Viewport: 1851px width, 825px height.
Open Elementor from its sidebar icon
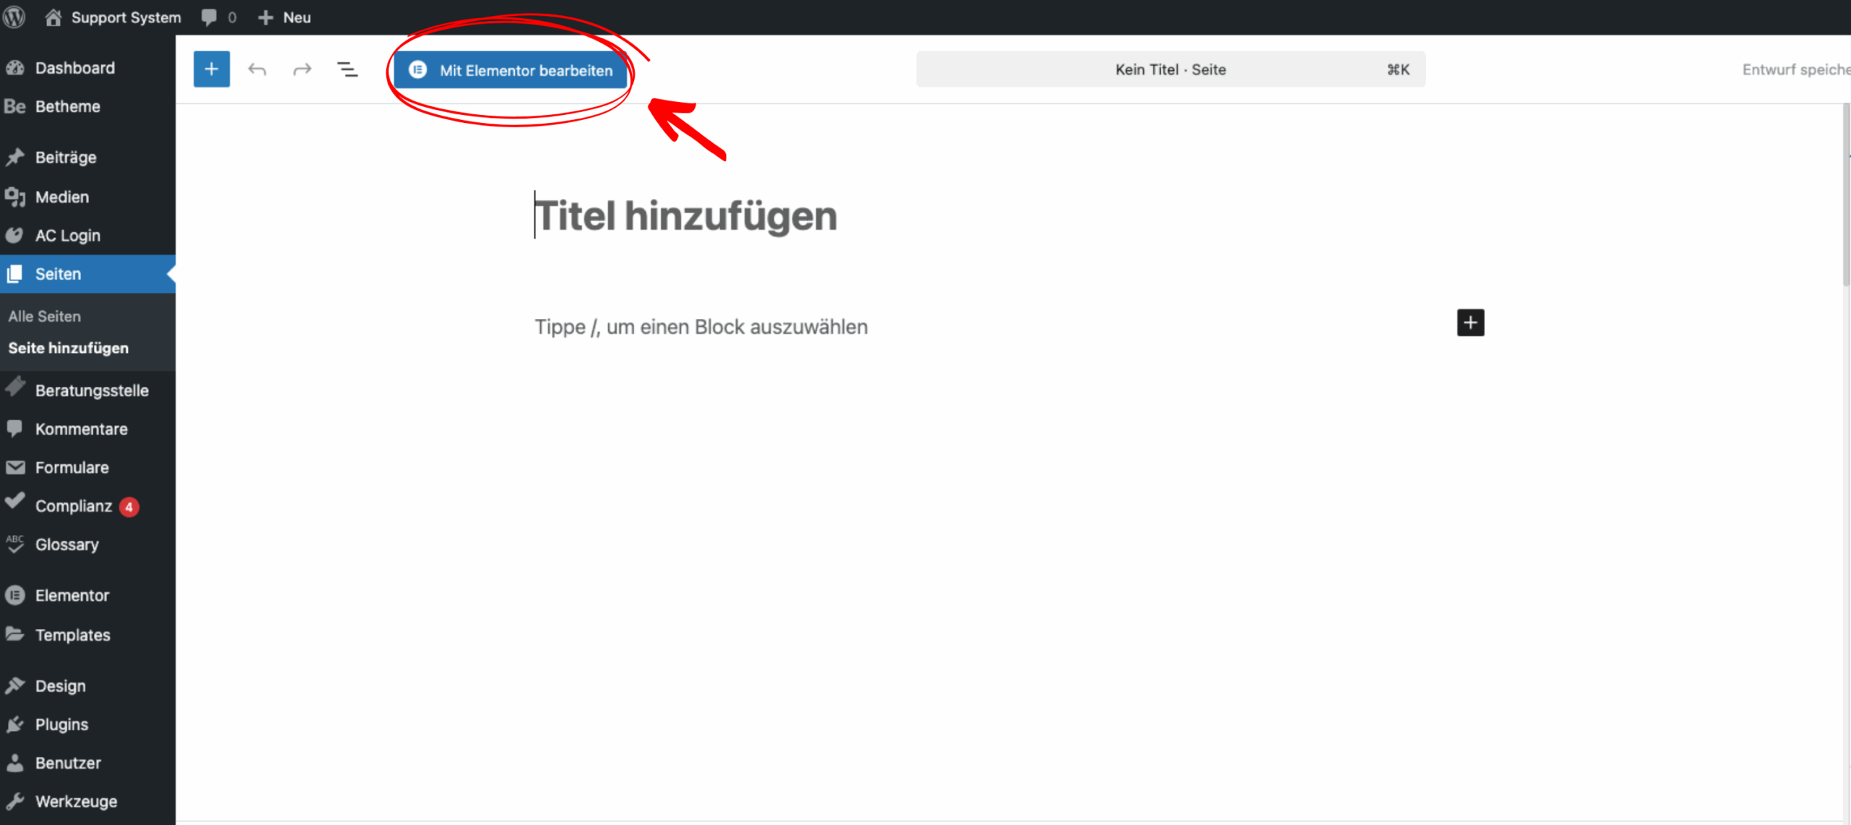pyautogui.click(x=16, y=594)
